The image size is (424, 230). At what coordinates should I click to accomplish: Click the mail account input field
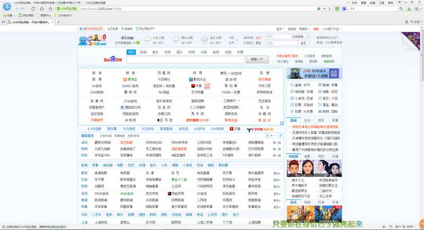(278, 37)
